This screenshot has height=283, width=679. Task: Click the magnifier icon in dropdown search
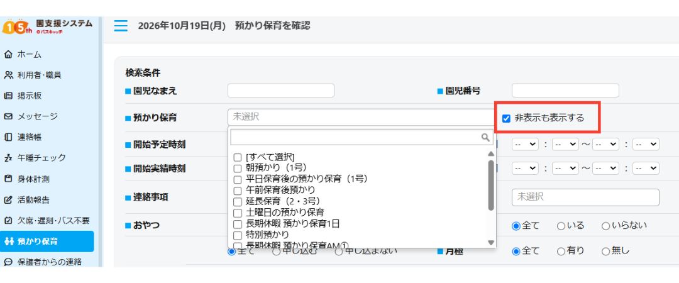(485, 137)
